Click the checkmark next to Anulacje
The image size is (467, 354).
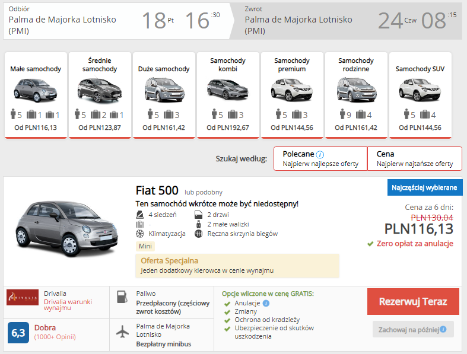pyautogui.click(x=227, y=304)
